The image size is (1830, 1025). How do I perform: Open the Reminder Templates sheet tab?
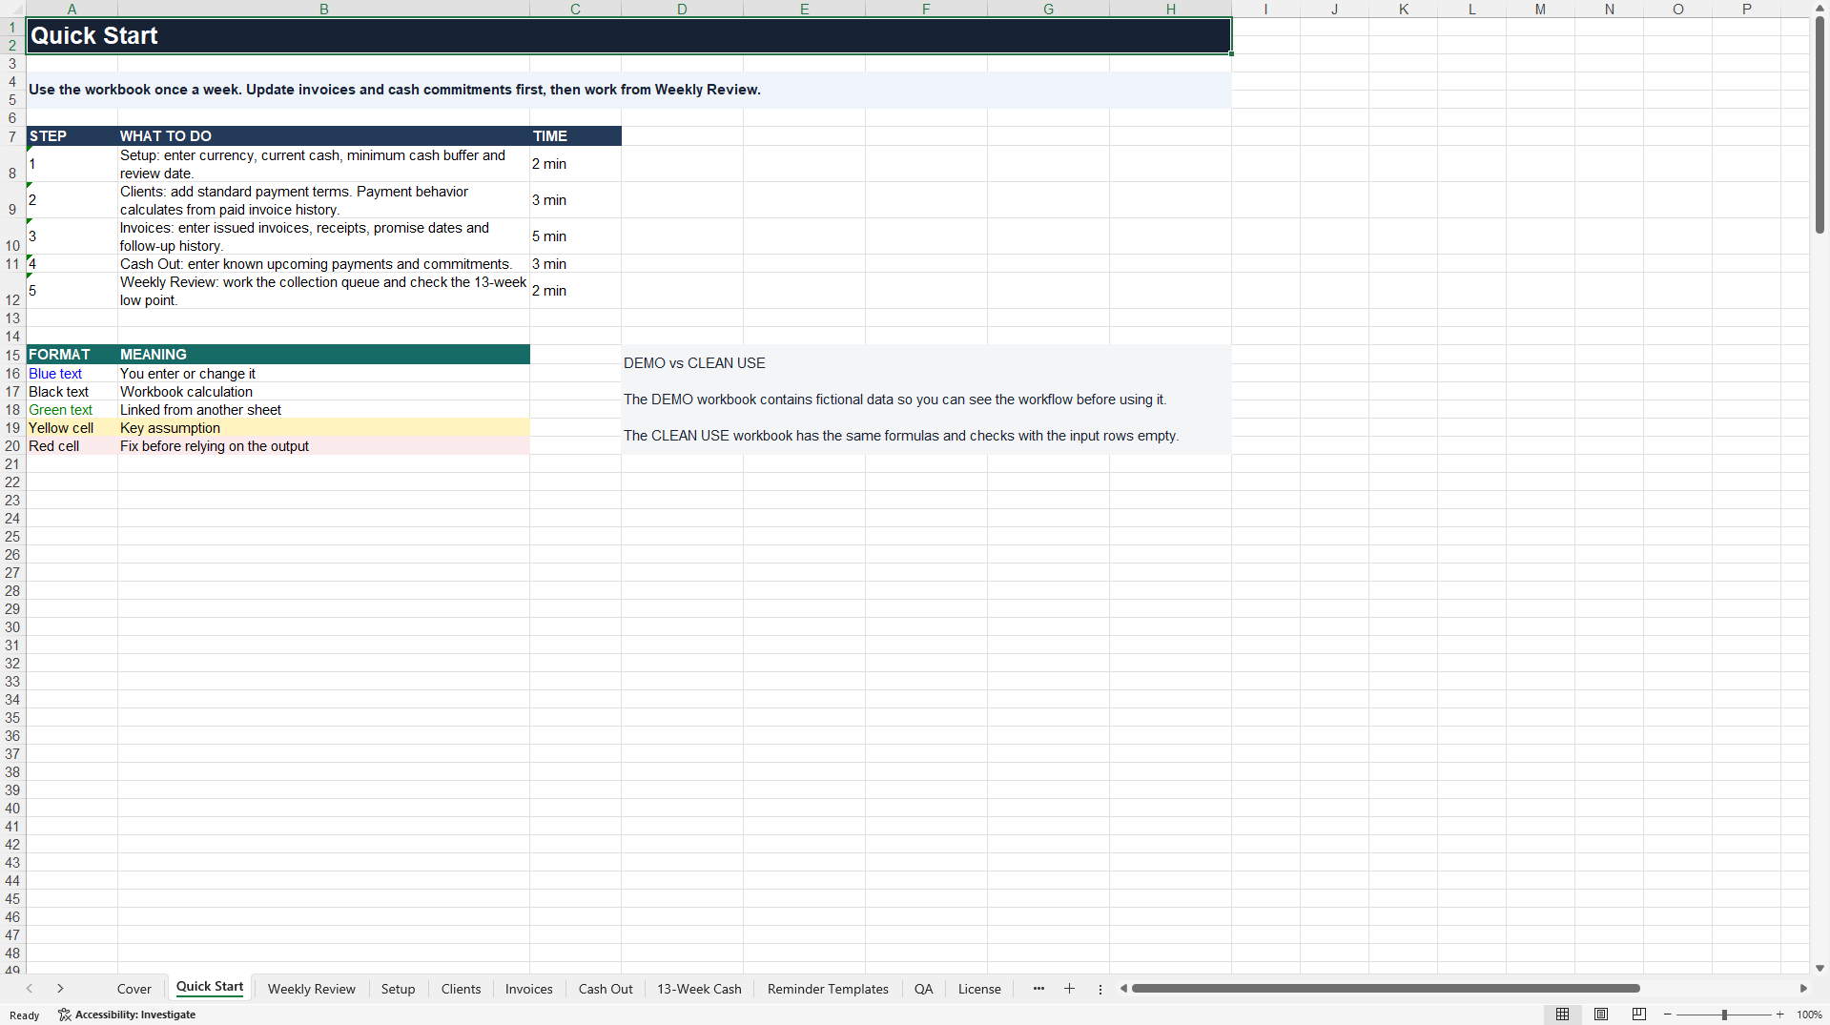[828, 989]
